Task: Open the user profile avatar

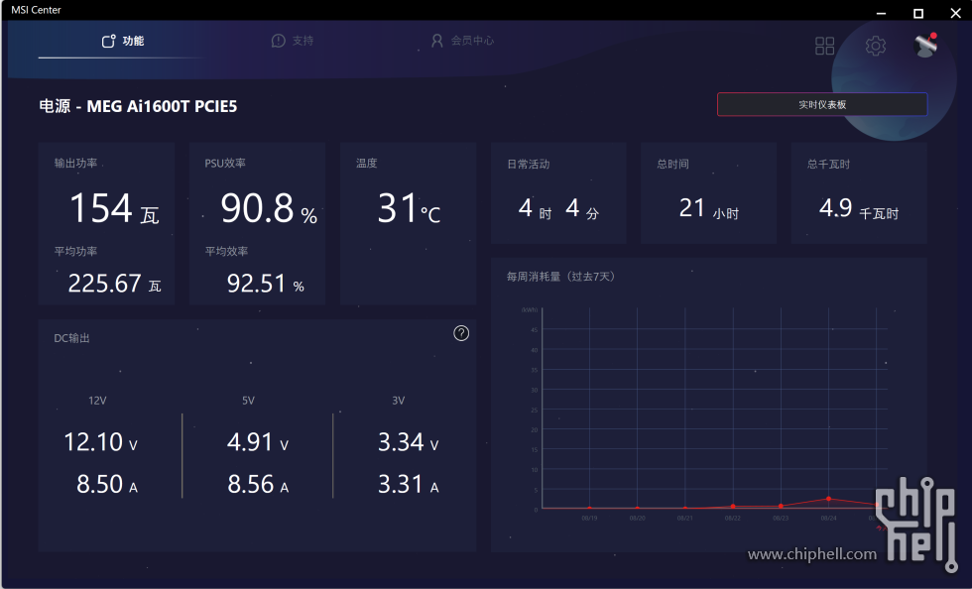Action: coord(925,46)
